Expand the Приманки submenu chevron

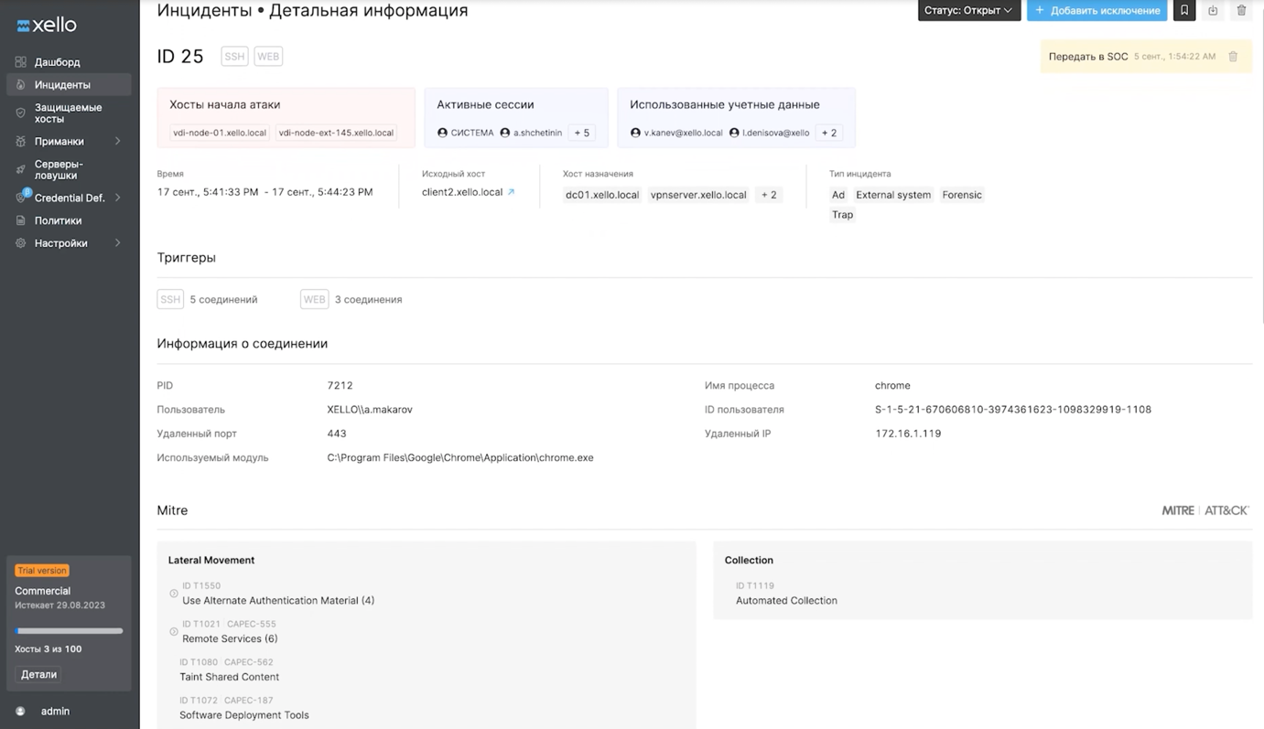[118, 141]
